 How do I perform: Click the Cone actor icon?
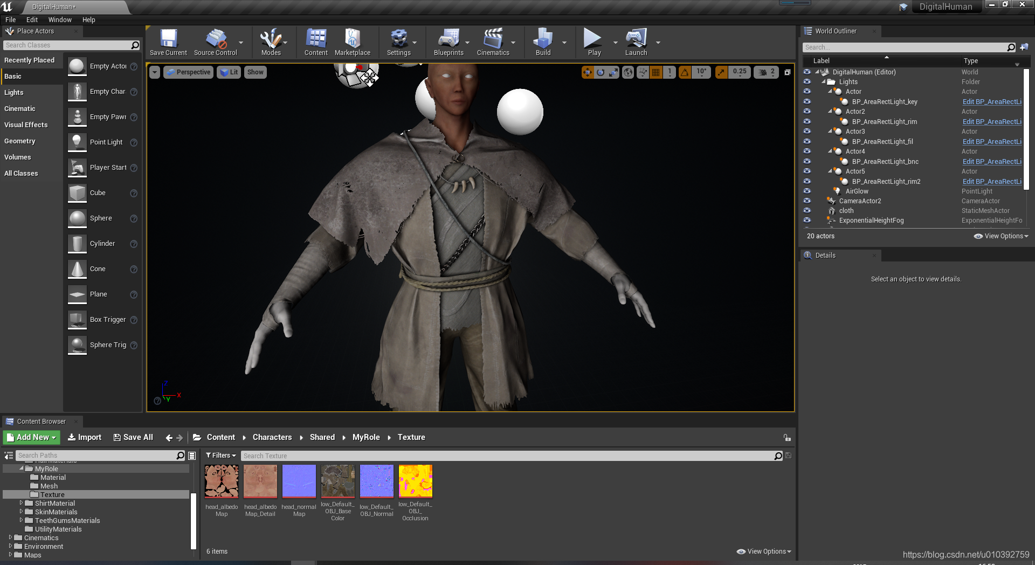pyautogui.click(x=77, y=269)
